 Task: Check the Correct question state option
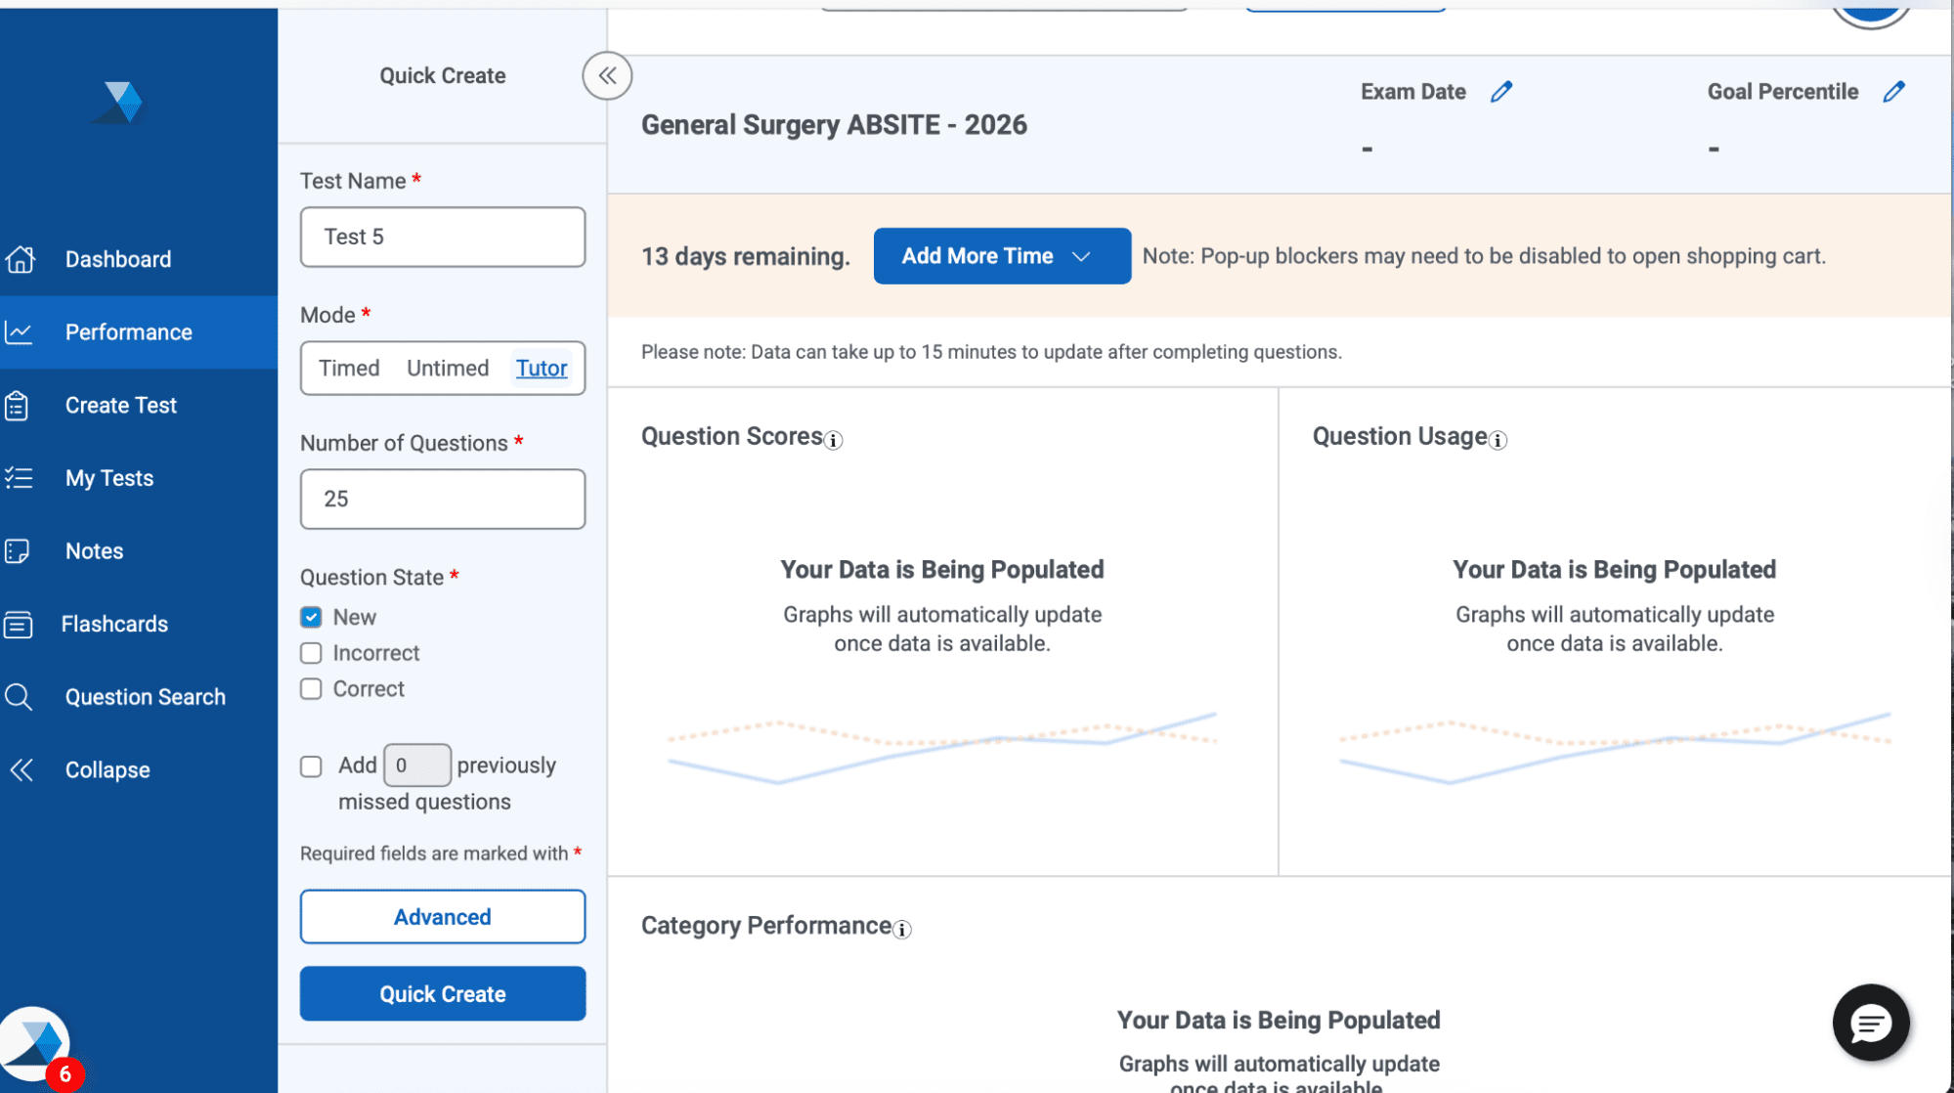coord(310,688)
